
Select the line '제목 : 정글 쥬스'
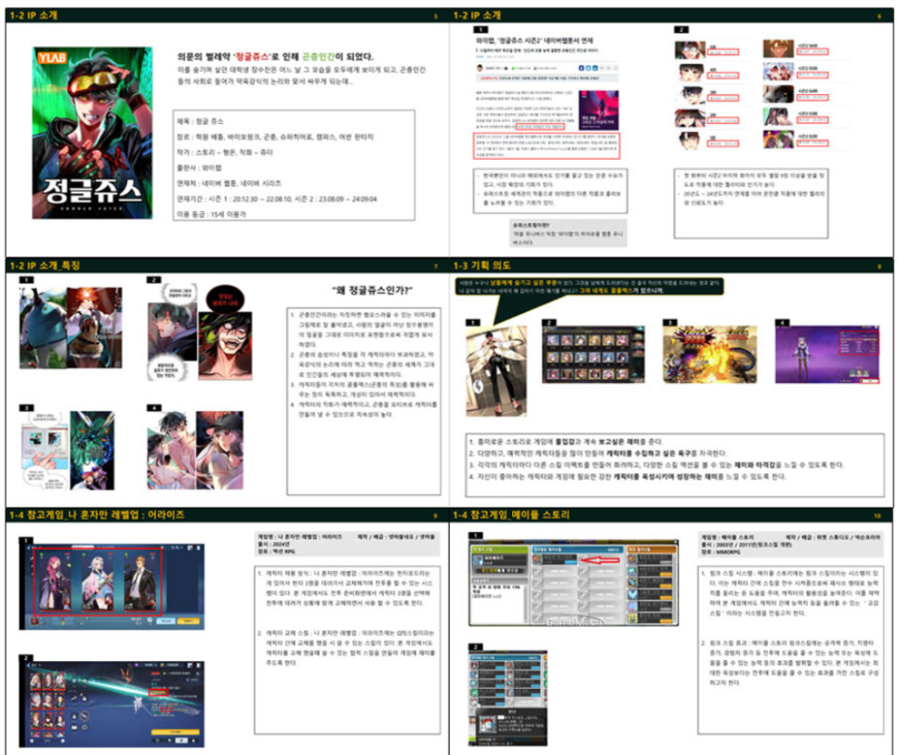click(x=201, y=122)
